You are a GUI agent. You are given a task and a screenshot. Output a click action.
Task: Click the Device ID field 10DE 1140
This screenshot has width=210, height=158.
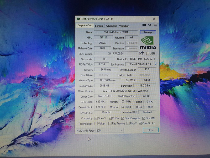tap(142, 59)
